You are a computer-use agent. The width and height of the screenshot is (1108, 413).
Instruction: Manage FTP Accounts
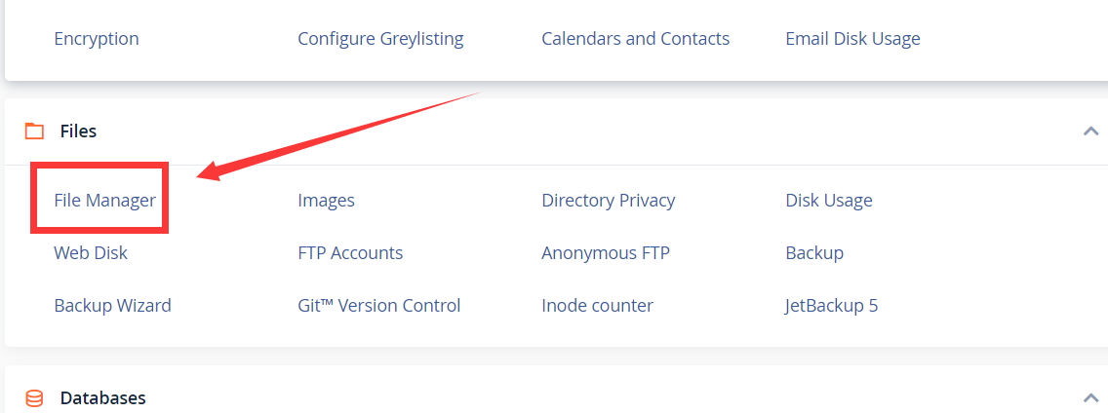(350, 252)
